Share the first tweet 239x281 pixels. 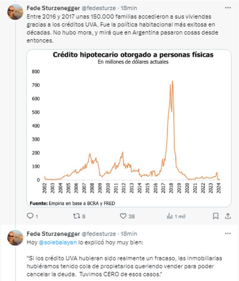(x=228, y=216)
